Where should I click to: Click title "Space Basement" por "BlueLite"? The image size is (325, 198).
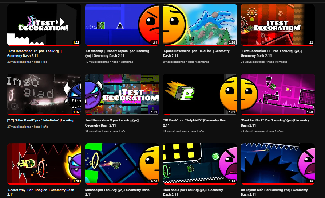(x=196, y=53)
